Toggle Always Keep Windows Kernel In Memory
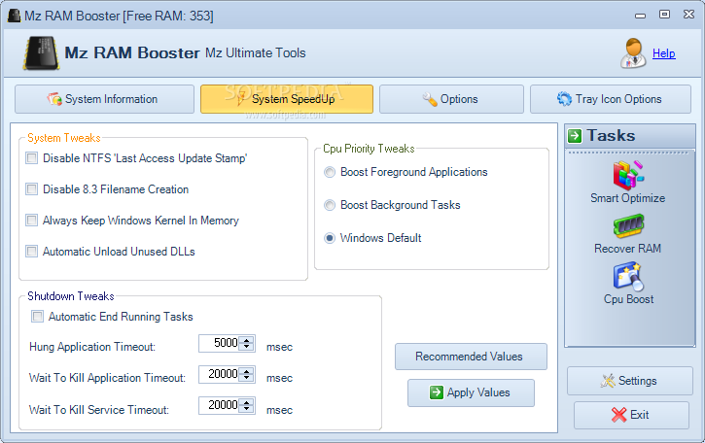Image resolution: width=705 pixels, height=443 pixels. pyautogui.click(x=31, y=221)
